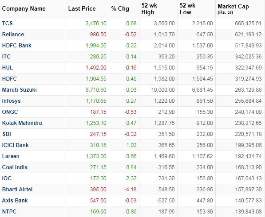
Task: Select TCS 52 wk high 3,560.00
Action: click(164, 23)
